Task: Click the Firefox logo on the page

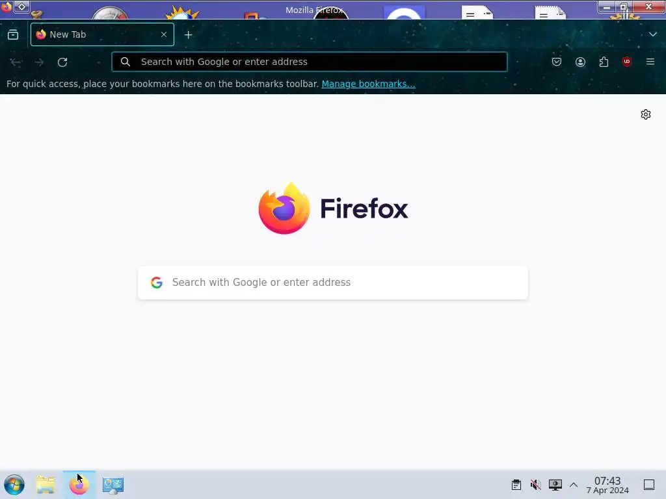Action: point(284,208)
